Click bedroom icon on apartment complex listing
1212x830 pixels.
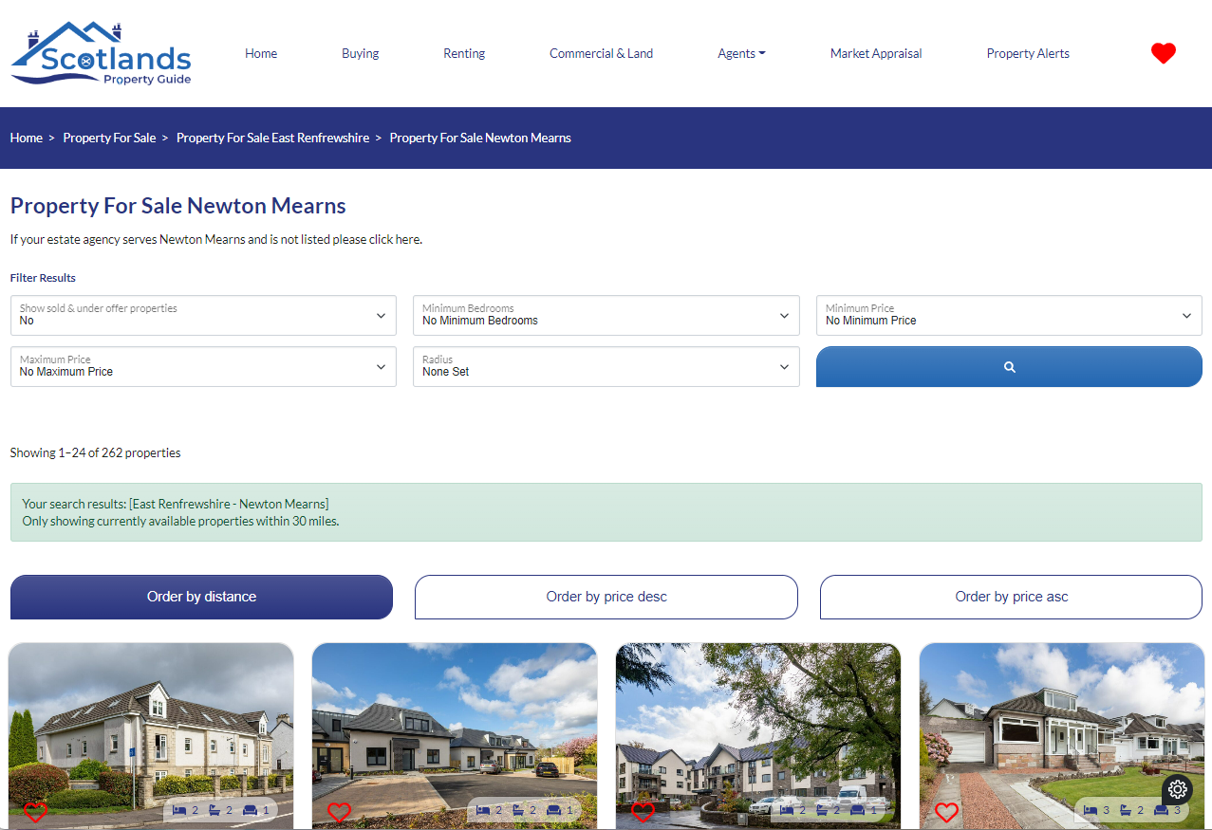(787, 810)
